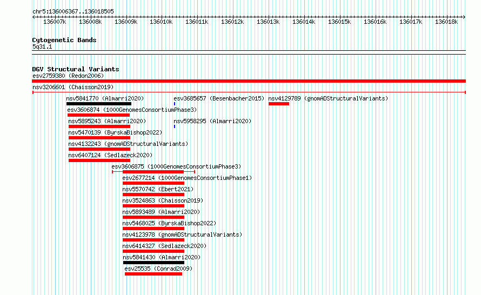Click the 5q31.1 band label

pos(42,46)
